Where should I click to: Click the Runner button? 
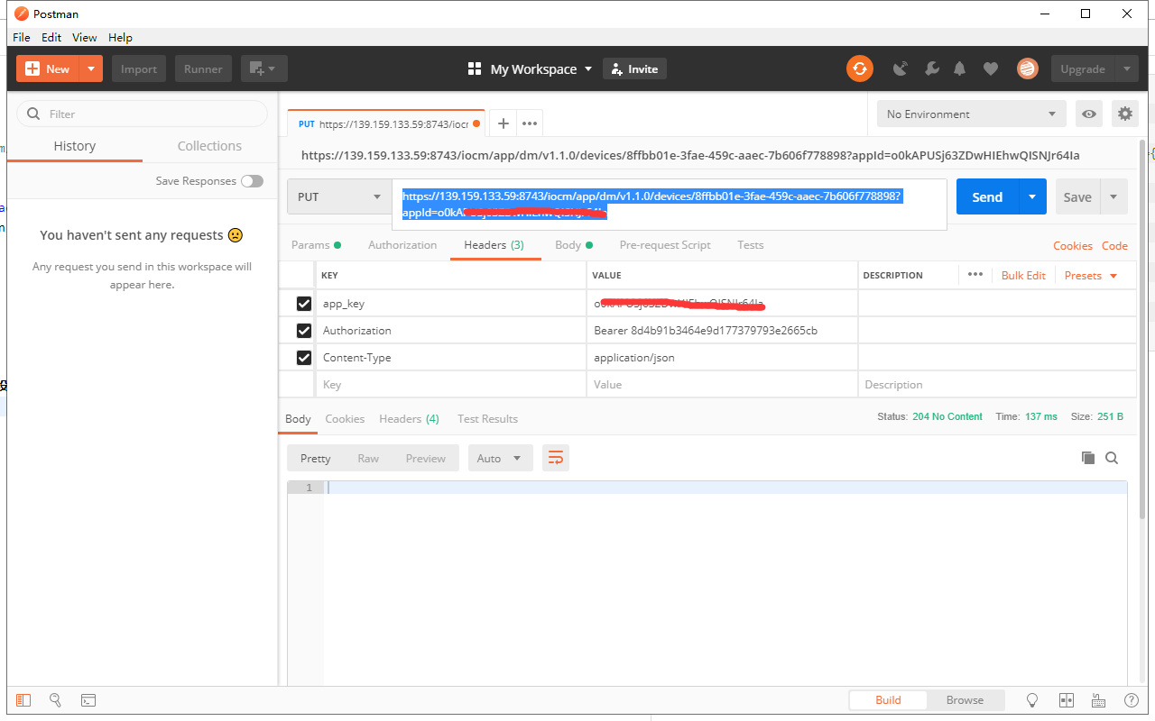click(204, 68)
